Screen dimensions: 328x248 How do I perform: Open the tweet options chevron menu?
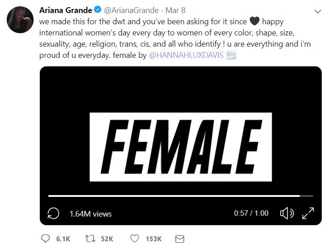coord(317,11)
